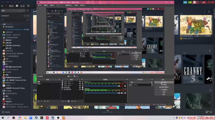The image size is (215, 120).
Task: Open Mic/Aux mixer channel settings gear
Action: coord(125,86)
